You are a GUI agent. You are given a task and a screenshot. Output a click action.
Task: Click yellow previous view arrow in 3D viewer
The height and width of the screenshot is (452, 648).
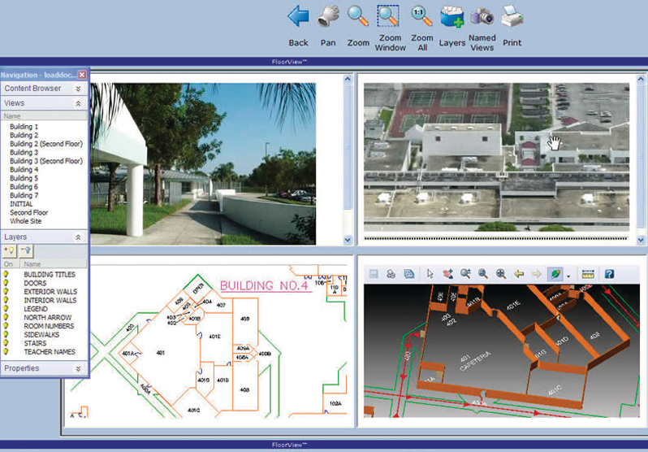(519, 274)
